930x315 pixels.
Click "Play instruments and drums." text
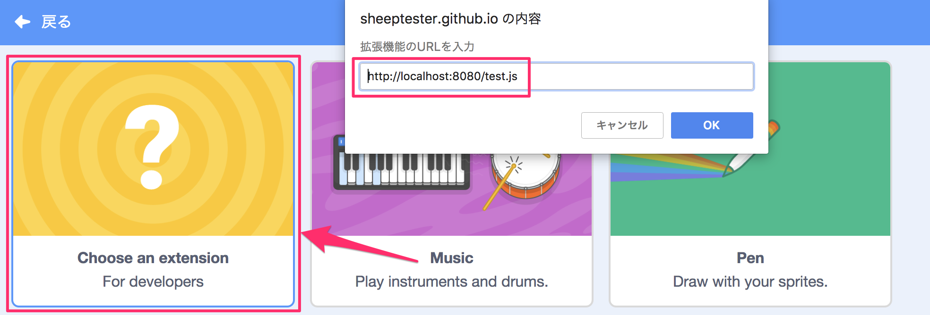[452, 282]
